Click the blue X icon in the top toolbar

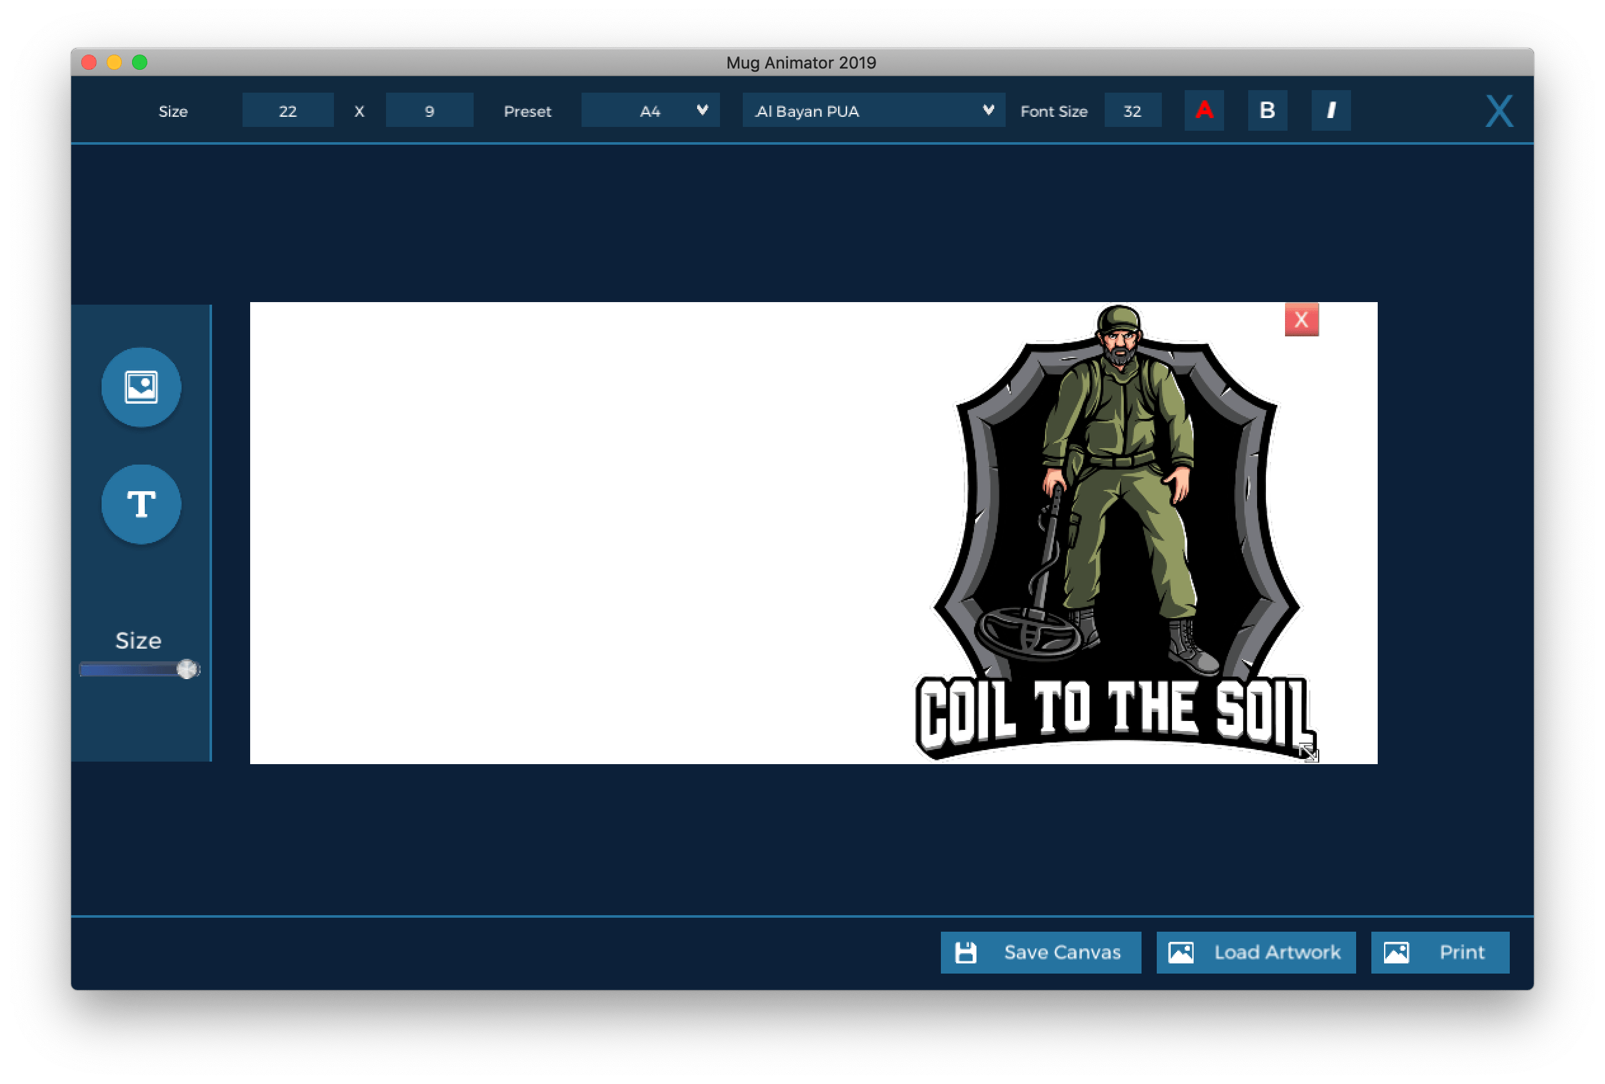(1497, 110)
